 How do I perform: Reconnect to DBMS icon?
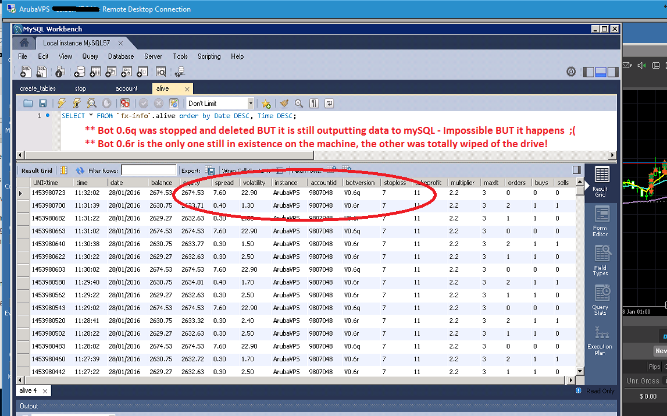pyautogui.click(x=180, y=72)
